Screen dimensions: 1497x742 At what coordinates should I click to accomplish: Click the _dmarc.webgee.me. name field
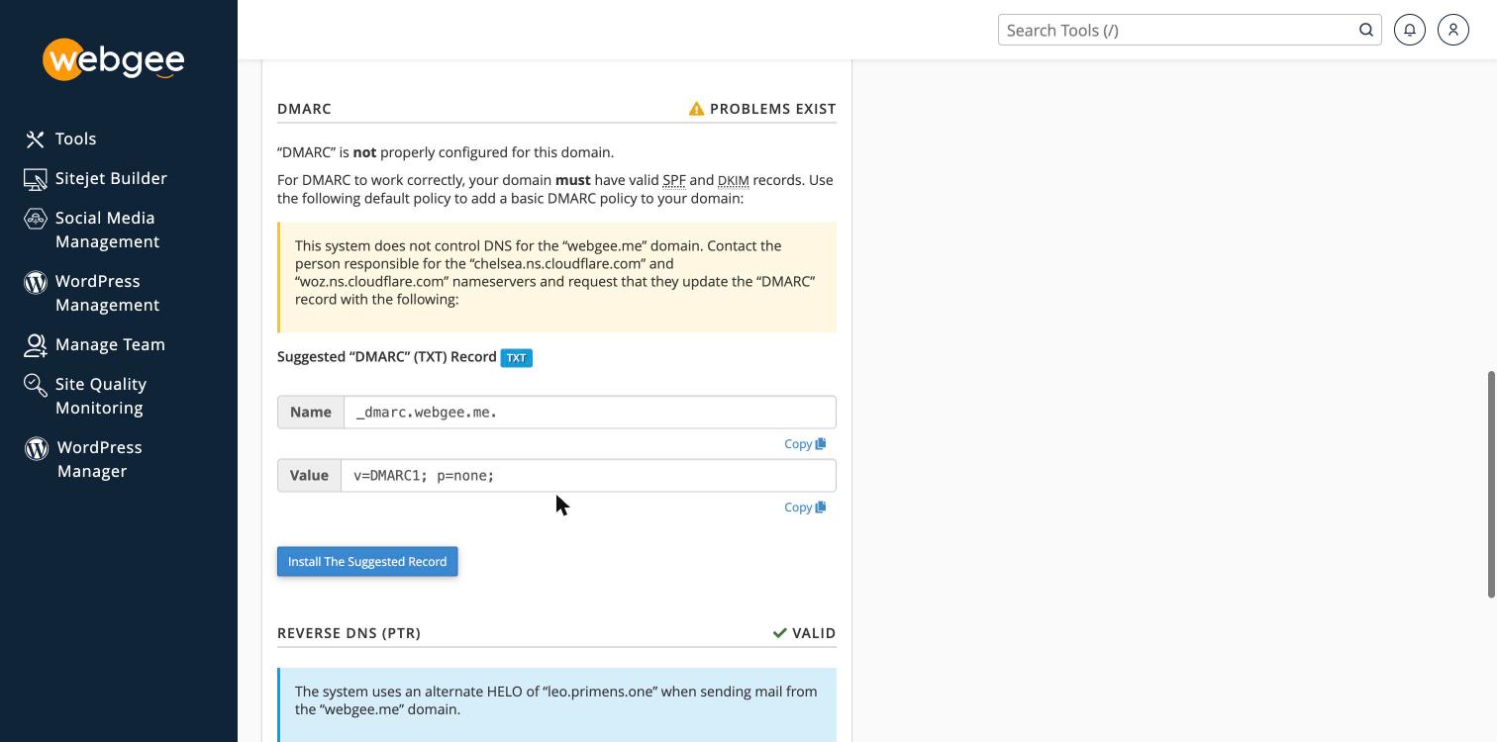pos(590,413)
